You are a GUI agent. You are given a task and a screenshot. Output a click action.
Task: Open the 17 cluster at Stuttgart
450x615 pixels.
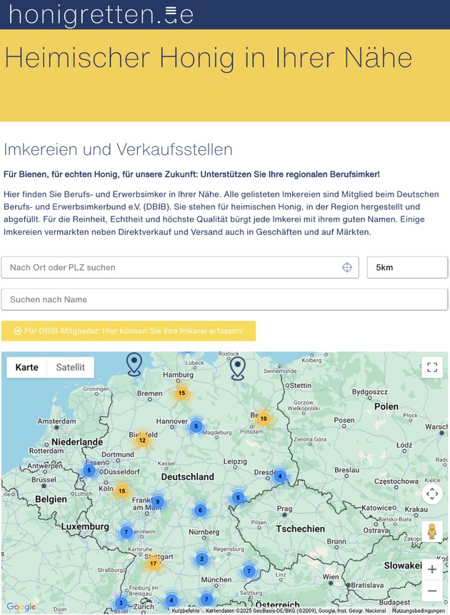pos(154,564)
